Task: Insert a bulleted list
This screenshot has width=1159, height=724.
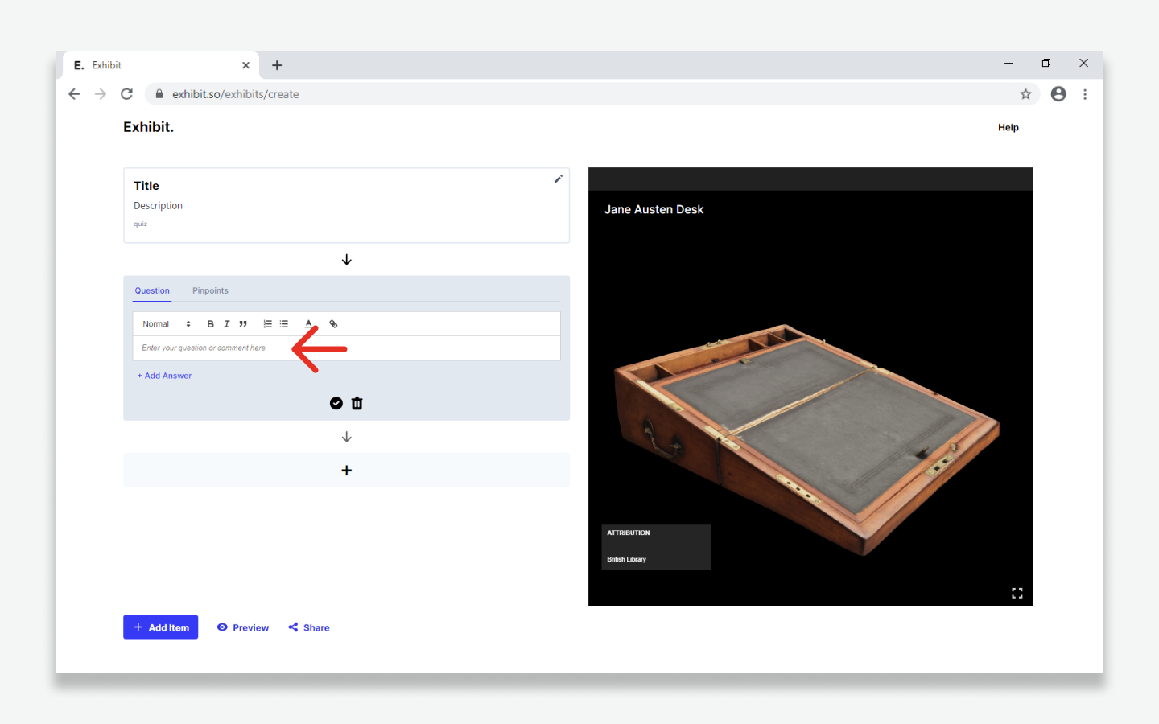Action: [x=284, y=324]
